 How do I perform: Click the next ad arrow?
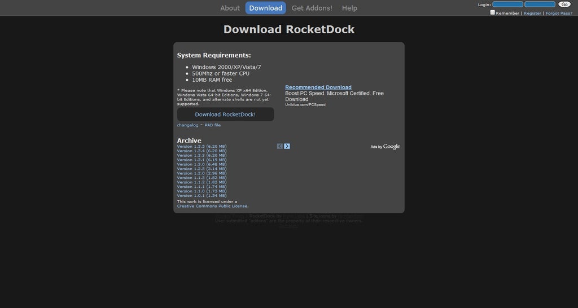(x=287, y=146)
